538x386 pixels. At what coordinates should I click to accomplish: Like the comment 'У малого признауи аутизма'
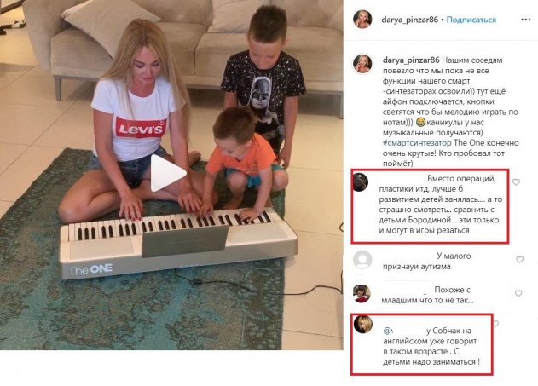tap(520, 260)
